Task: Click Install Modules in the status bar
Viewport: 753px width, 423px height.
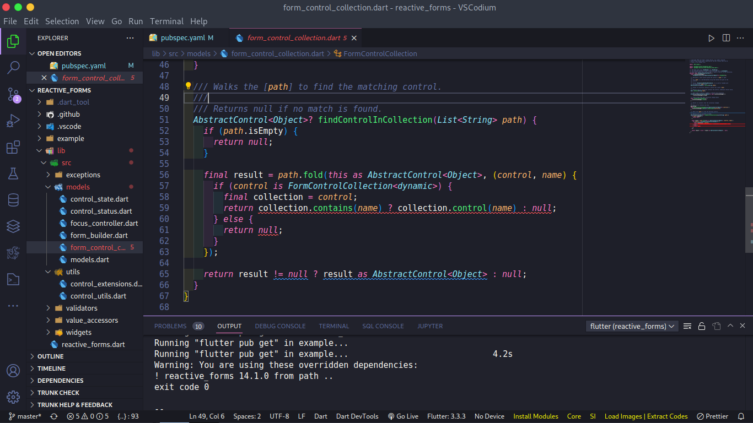Action: point(535,416)
